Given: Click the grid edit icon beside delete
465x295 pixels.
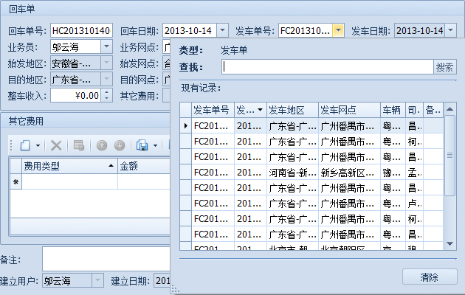Looking at the screenshot, I should coord(79,145).
